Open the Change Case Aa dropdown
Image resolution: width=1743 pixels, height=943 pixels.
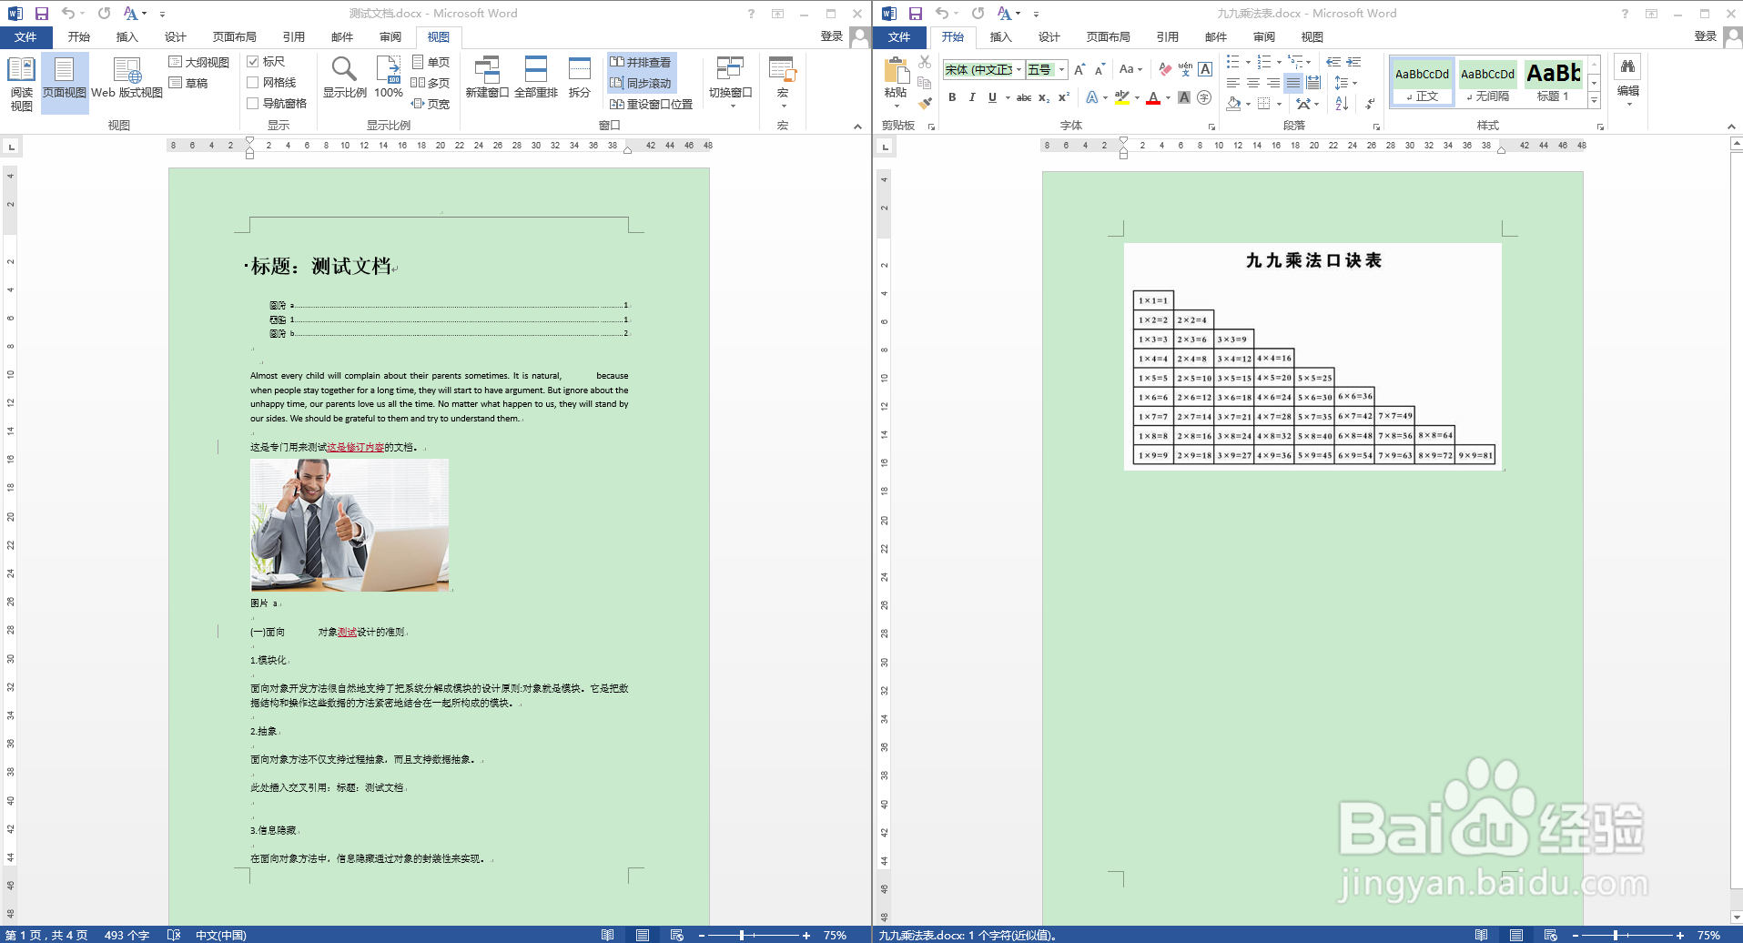tap(1130, 69)
